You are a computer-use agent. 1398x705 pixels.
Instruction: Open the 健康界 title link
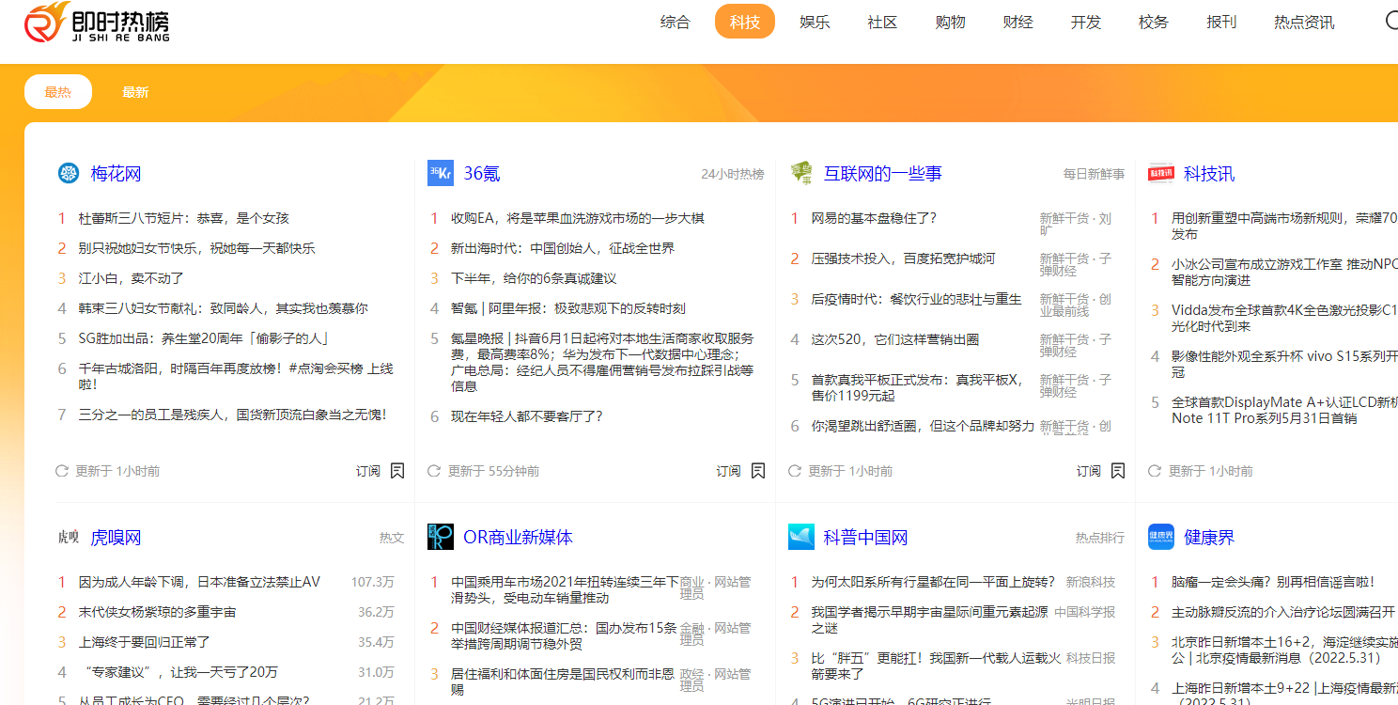(x=1209, y=538)
